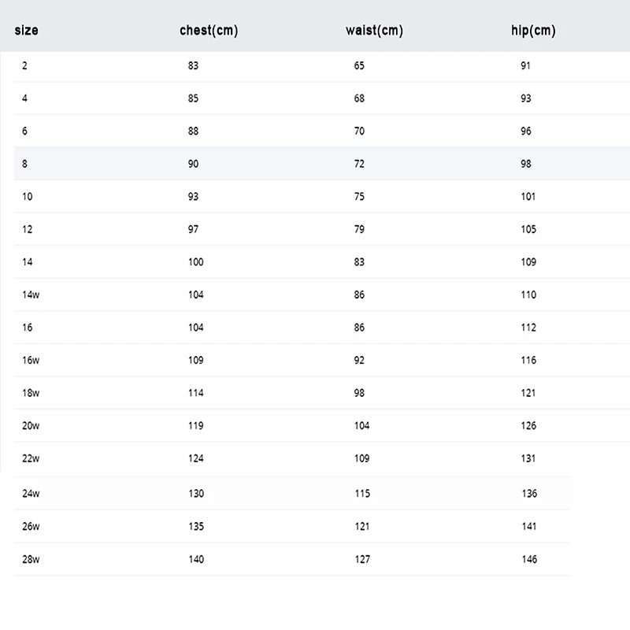Click the "waist(cm)" column header

pos(374,31)
